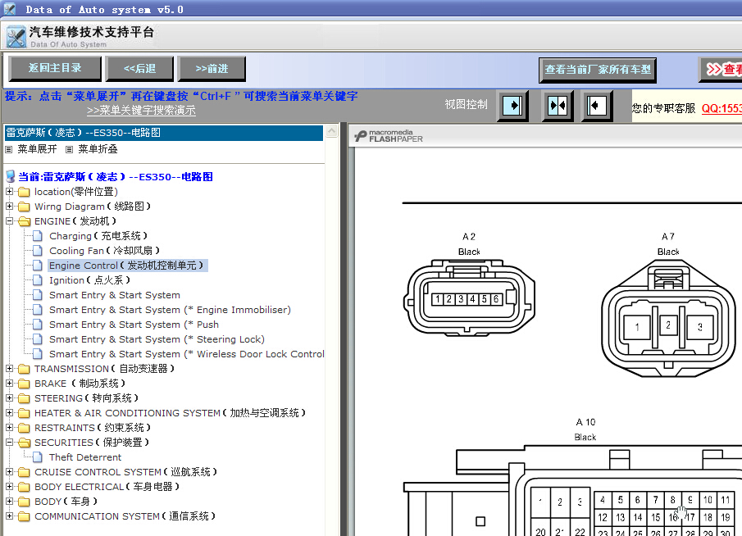Open Smart Entry Steering Lock item
The width and height of the screenshot is (742, 536).
[x=157, y=339]
